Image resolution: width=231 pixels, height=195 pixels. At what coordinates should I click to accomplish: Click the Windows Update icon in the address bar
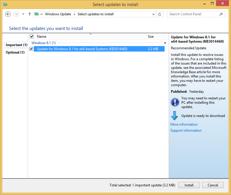pos(37,14)
